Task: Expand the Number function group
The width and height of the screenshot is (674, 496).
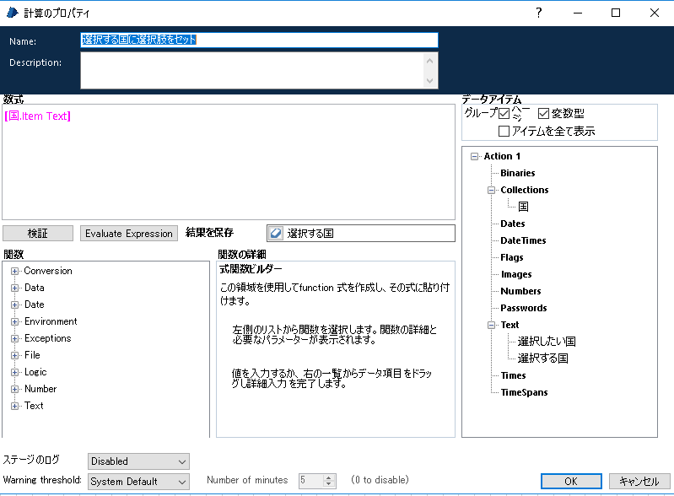Action: (14, 389)
